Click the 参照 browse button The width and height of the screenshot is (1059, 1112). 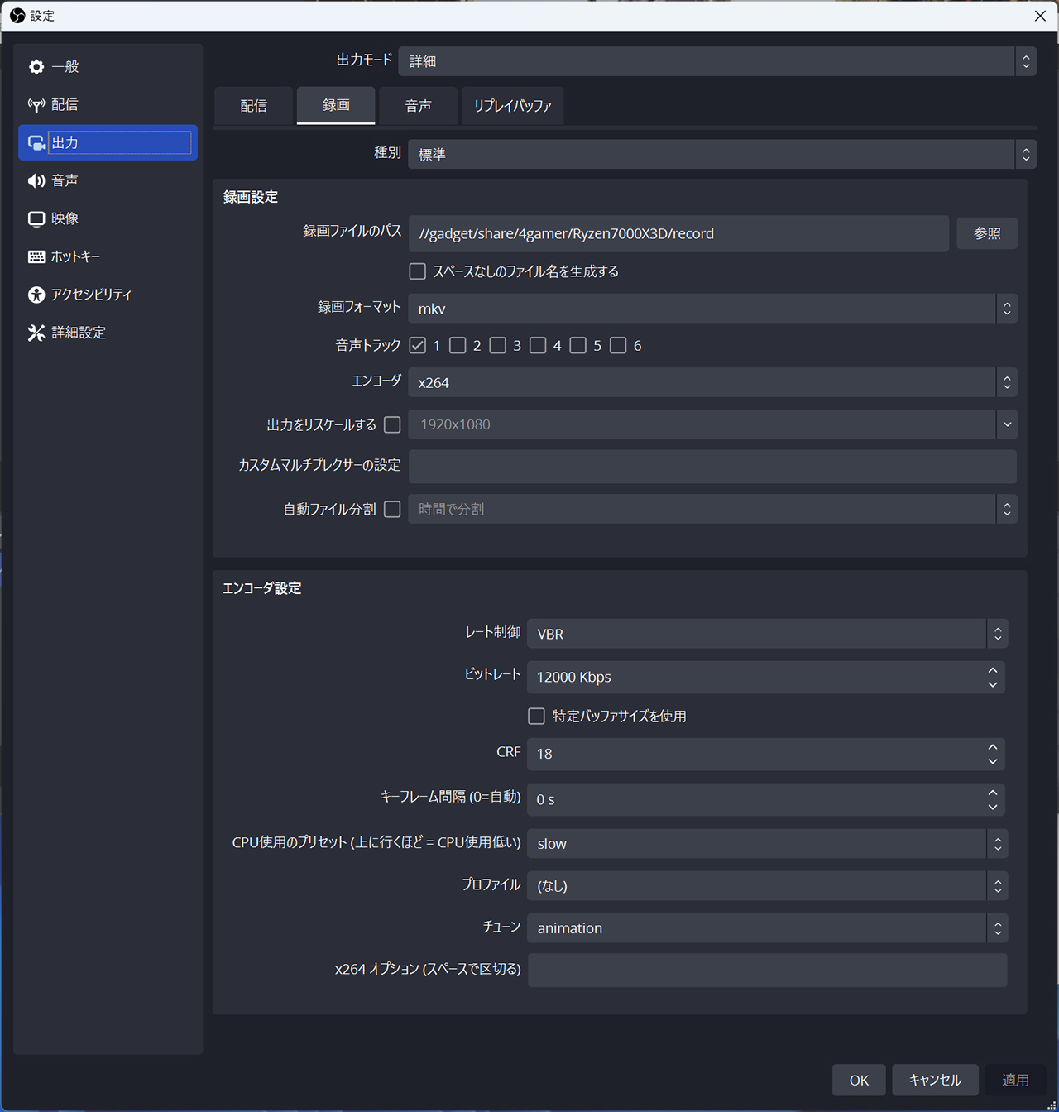tap(986, 233)
